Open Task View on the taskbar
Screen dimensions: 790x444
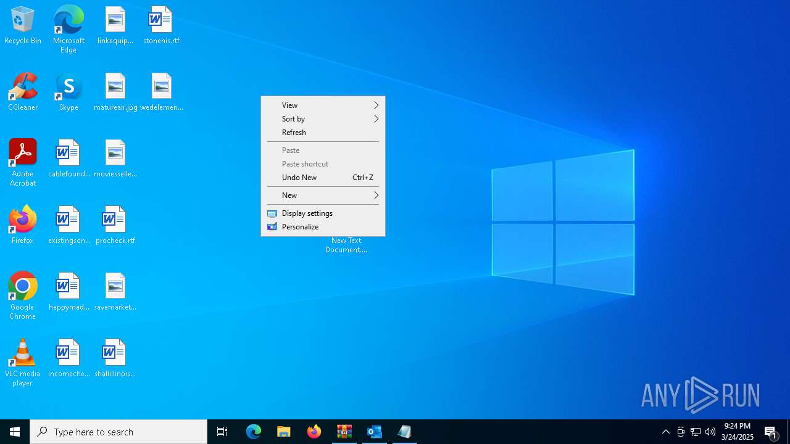(222, 432)
